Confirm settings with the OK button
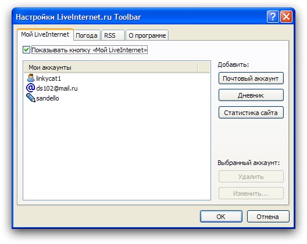Viewport: 307px width, 244px height. click(x=221, y=217)
